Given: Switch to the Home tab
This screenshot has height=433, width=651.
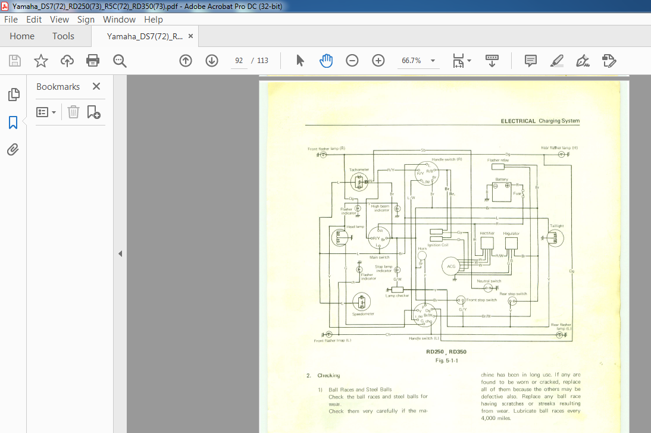Looking at the screenshot, I should click(22, 36).
